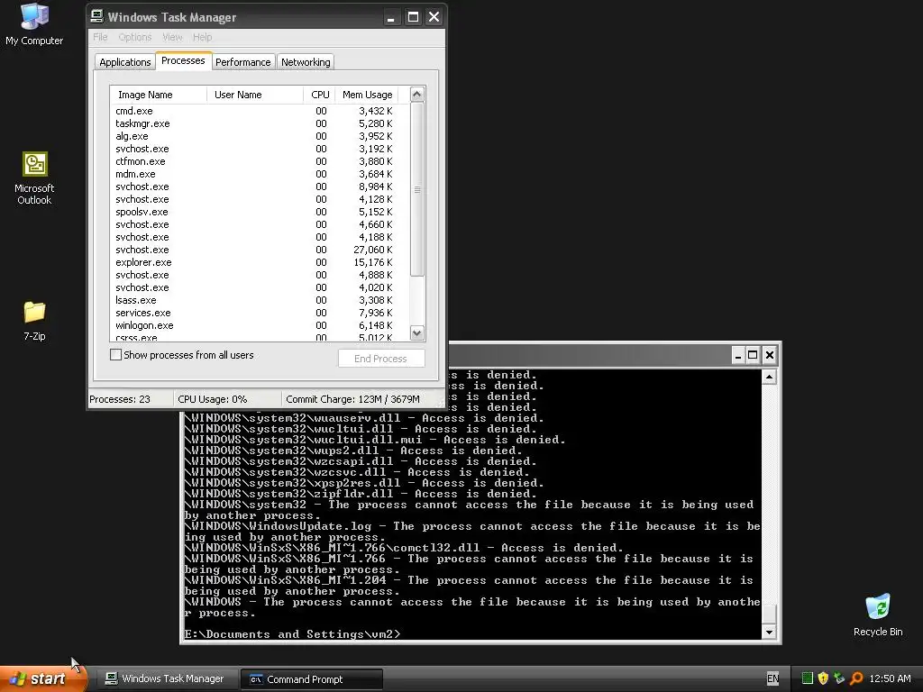Click the green CPU usage tray icon
The height and width of the screenshot is (692, 923).
(808, 678)
